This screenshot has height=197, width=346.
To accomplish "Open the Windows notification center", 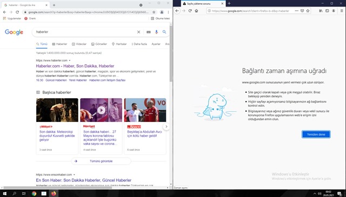I will click(x=339, y=194).
